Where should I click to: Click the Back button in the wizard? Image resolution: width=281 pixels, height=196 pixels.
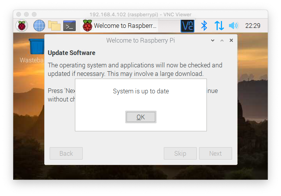[x=66, y=153]
